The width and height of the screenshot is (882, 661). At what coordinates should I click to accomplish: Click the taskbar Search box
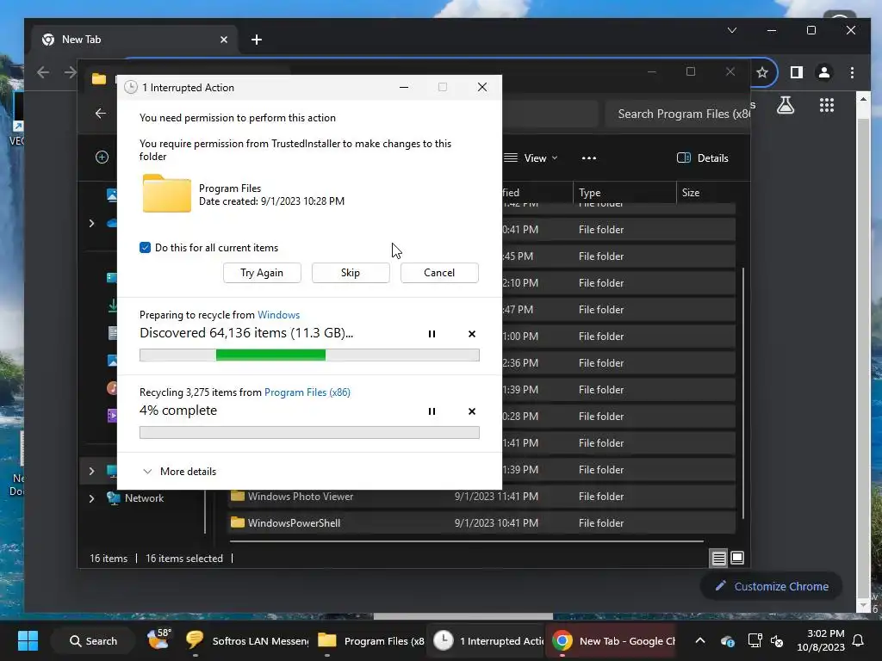pyautogui.click(x=93, y=640)
